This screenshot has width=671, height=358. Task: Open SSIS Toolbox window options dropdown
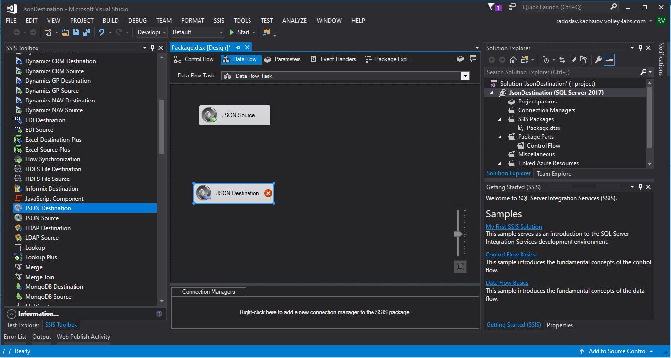click(145, 48)
